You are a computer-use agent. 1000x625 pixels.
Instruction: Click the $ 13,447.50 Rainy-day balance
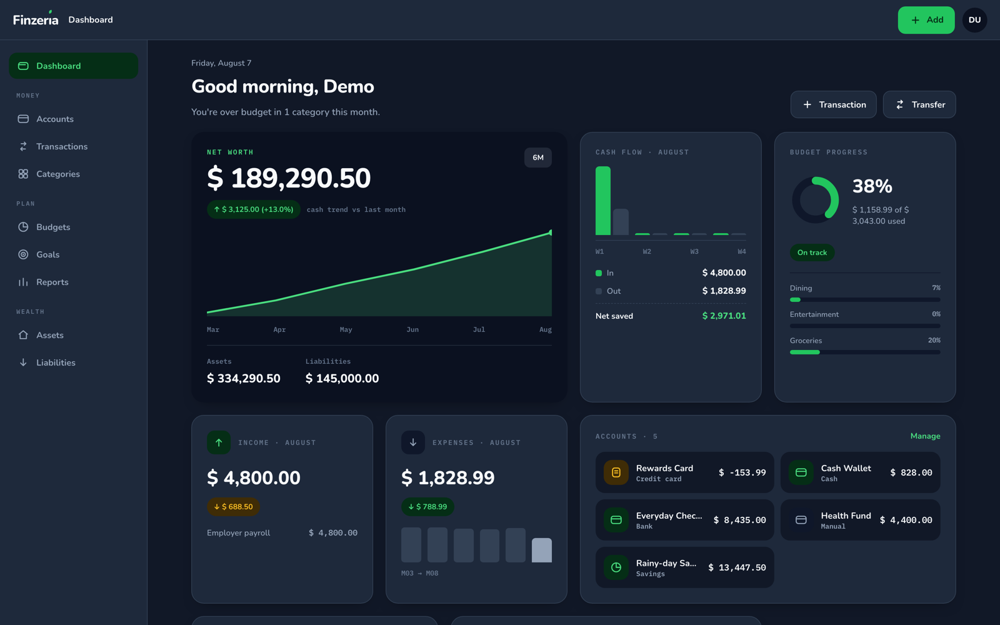tap(737, 567)
